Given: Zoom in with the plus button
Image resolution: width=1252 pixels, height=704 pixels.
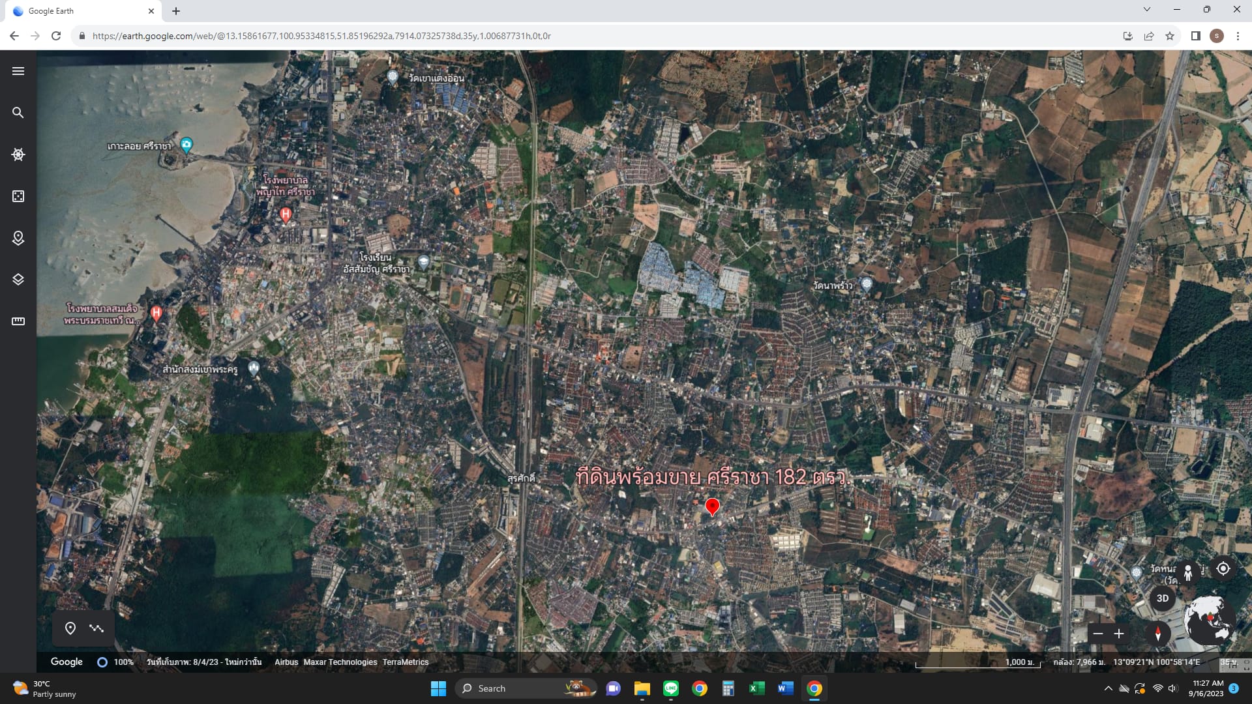Looking at the screenshot, I should (x=1119, y=634).
